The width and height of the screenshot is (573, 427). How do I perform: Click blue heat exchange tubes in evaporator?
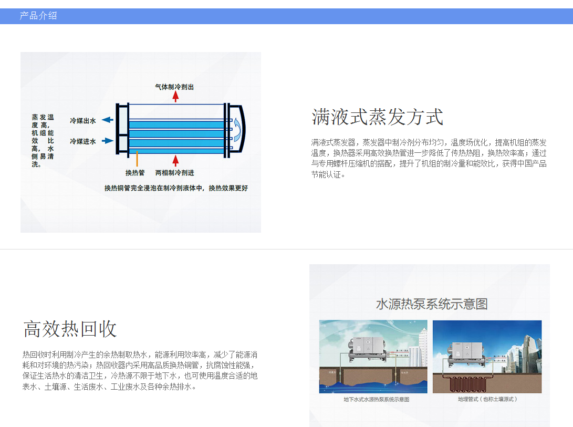pyautogui.click(x=176, y=133)
